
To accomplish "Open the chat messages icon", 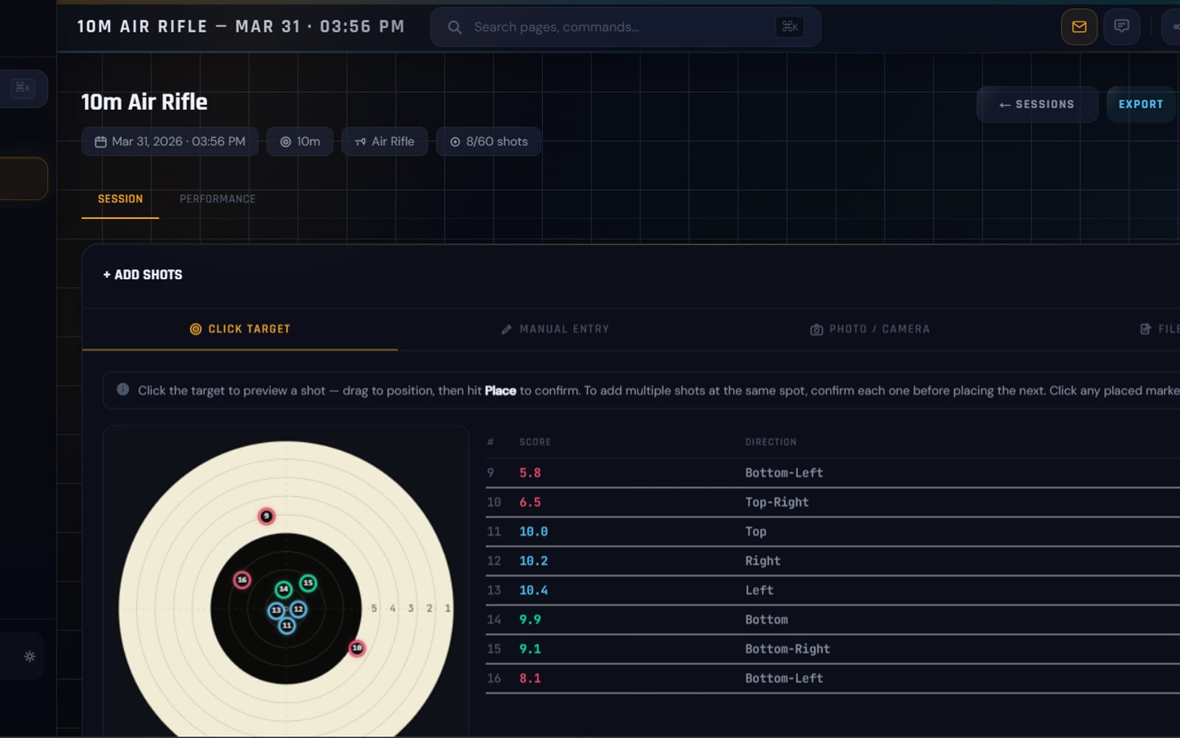I will pos(1121,27).
